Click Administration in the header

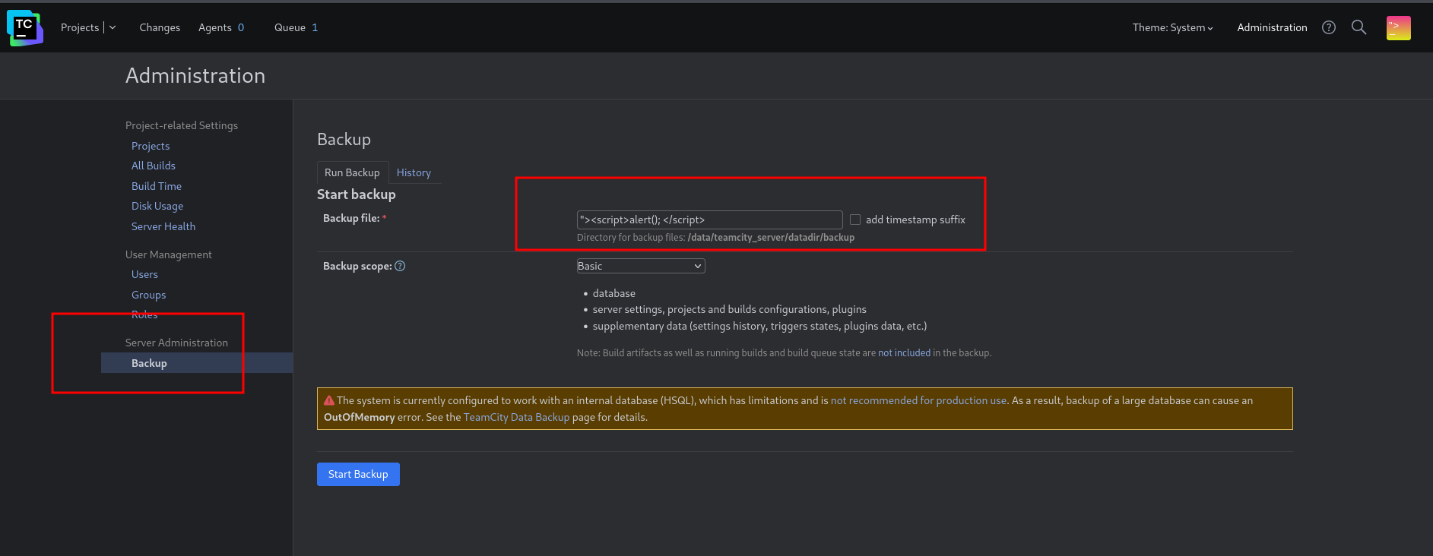pyautogui.click(x=1272, y=27)
